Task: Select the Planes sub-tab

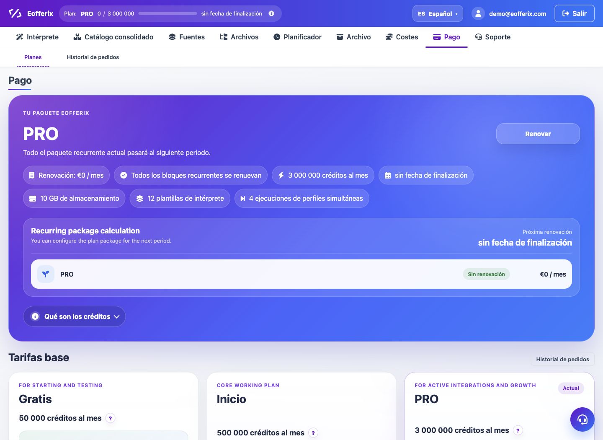Action: coord(33,57)
